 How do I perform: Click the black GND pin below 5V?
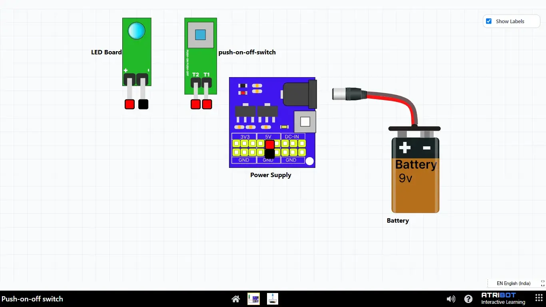[270, 153]
